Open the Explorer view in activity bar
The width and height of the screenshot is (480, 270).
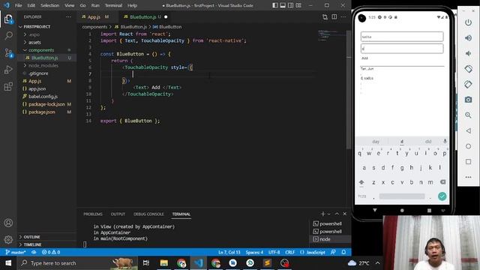pyautogui.click(x=8, y=19)
